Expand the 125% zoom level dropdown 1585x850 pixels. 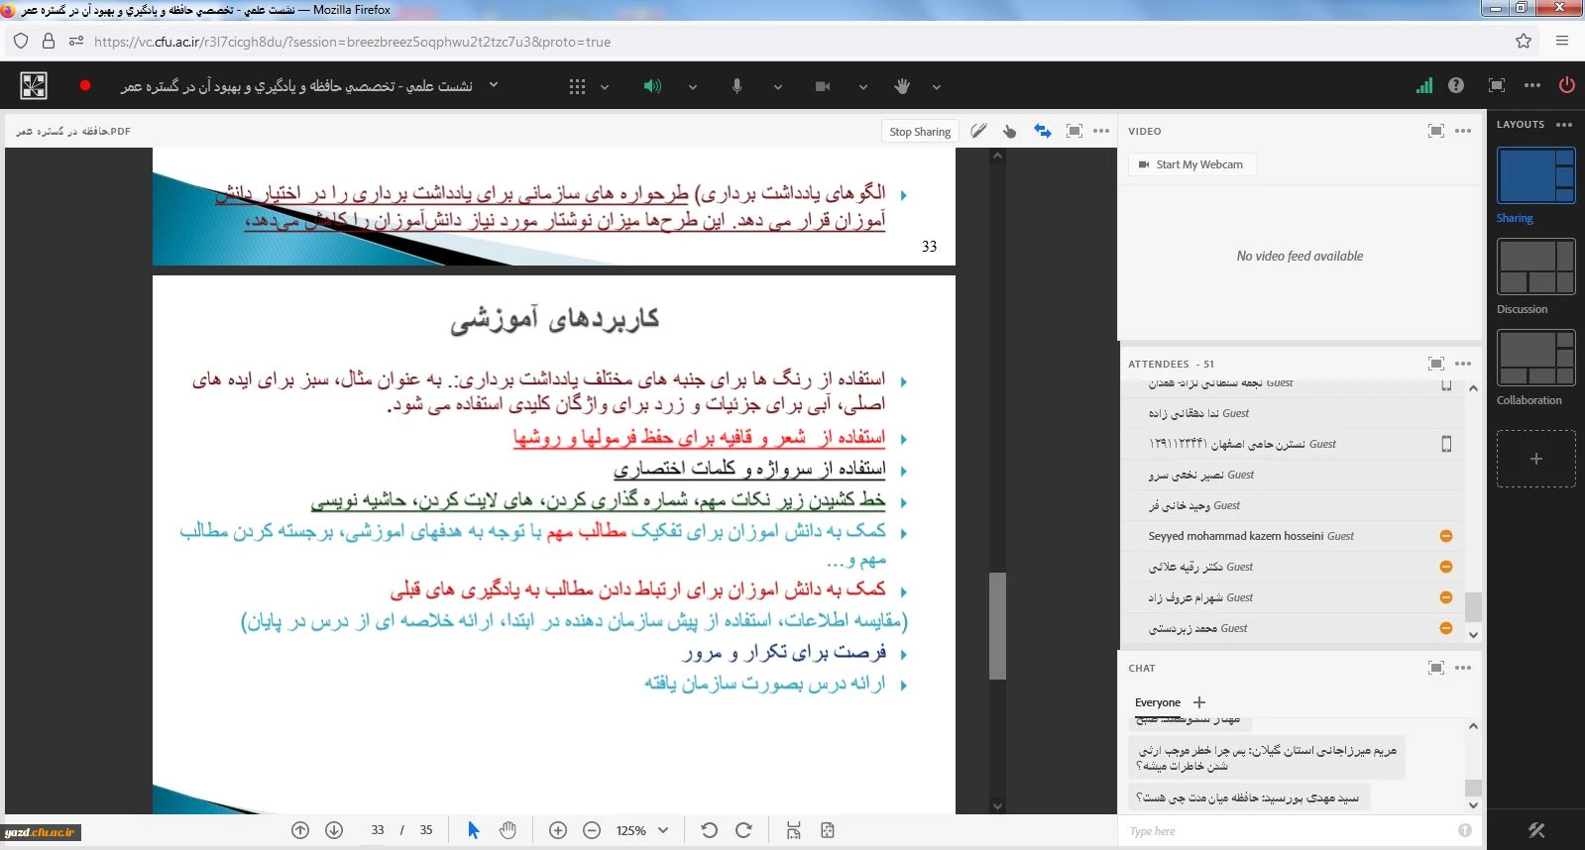(663, 830)
